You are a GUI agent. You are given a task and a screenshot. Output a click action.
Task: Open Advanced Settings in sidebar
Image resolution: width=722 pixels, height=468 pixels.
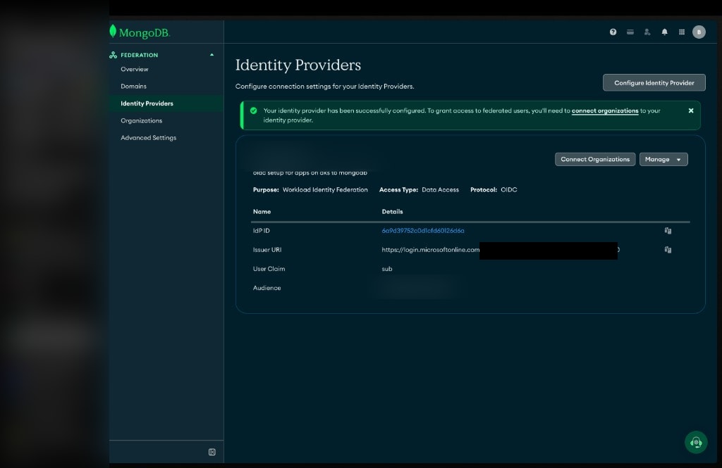pyautogui.click(x=148, y=137)
